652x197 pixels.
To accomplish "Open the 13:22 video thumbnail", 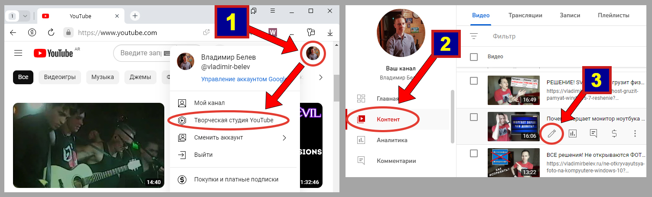I will click(x=514, y=163).
